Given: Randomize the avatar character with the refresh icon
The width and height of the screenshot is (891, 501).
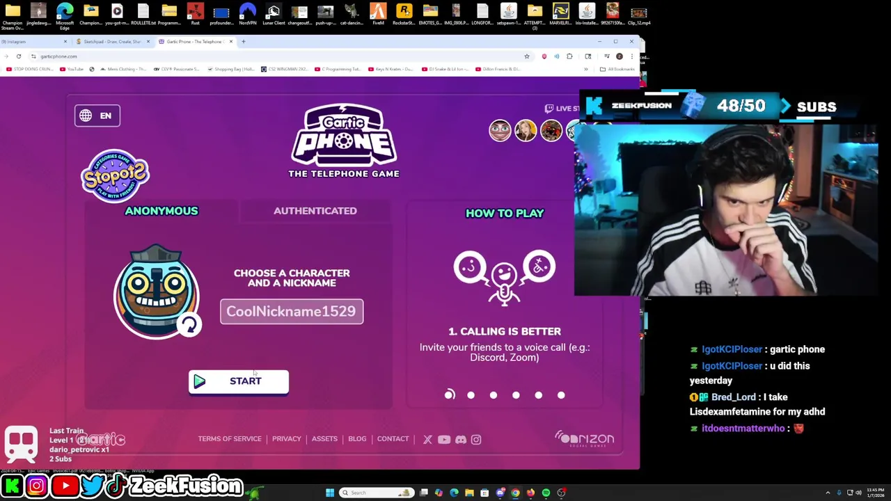Looking at the screenshot, I should tap(189, 325).
